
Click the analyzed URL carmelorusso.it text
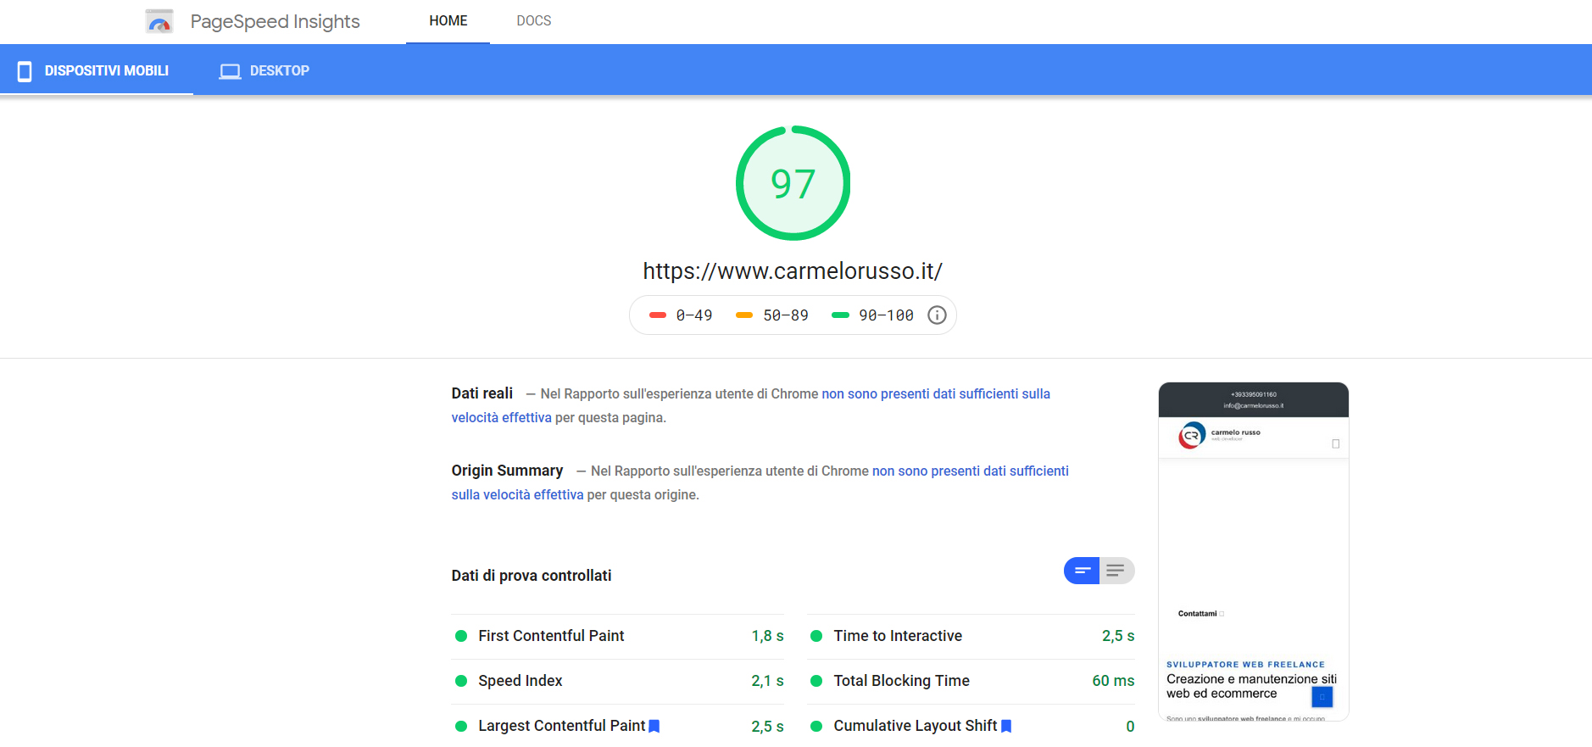(793, 271)
